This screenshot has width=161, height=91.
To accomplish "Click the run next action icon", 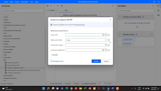I will point(58,6).
